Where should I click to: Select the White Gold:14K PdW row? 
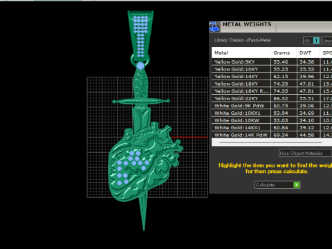pos(272,135)
